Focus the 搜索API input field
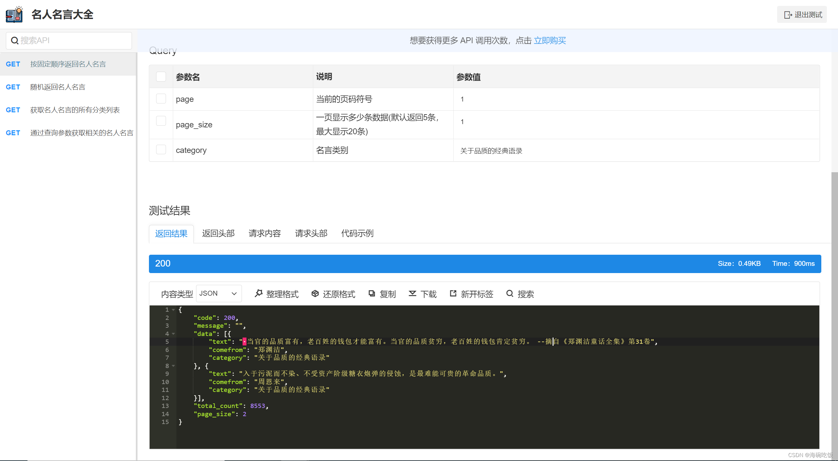Viewport: 838px width, 461px height. click(x=69, y=41)
